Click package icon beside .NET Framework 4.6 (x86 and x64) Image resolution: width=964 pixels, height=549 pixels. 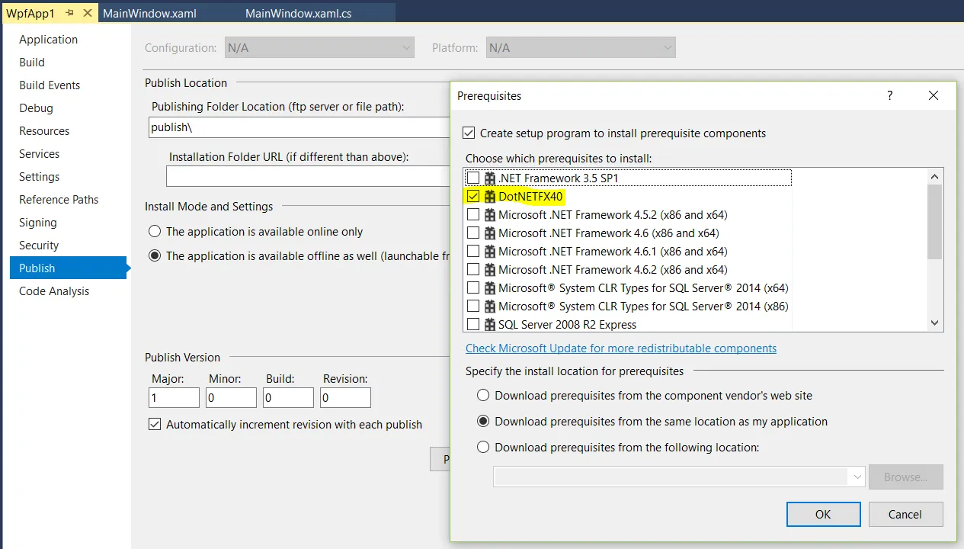(490, 233)
